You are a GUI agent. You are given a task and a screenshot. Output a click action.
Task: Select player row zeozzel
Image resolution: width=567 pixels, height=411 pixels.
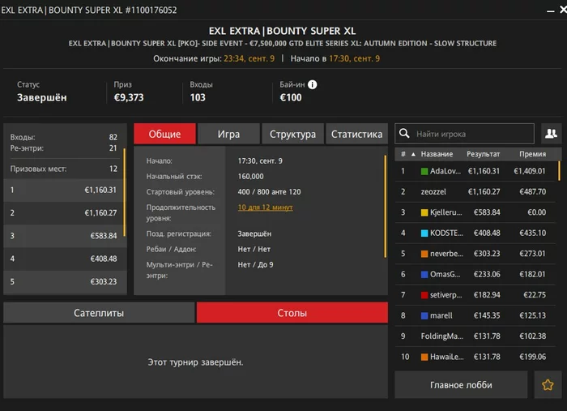click(475, 192)
